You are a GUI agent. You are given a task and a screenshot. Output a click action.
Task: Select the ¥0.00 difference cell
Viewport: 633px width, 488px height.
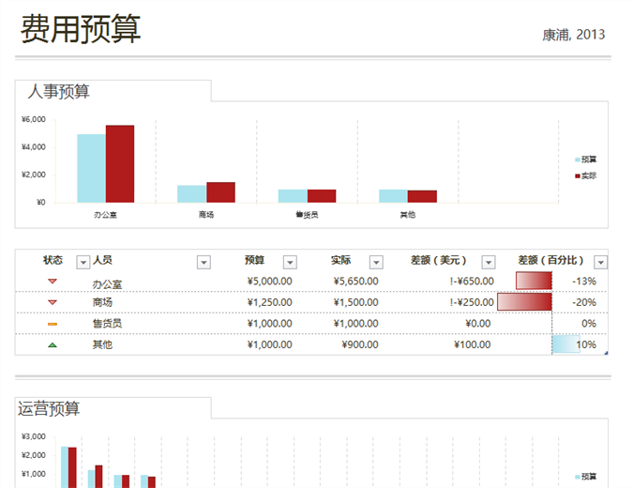[478, 323]
